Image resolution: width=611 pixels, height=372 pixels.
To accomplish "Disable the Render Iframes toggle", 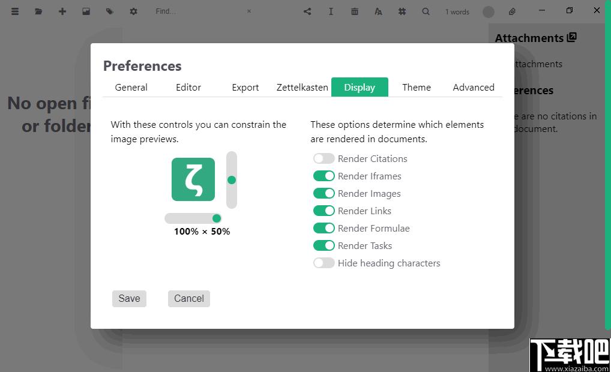I will point(324,176).
